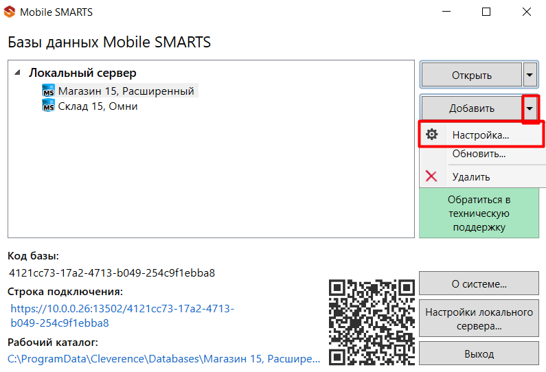Click the database code 4121cc73-17a2-4713-b049-254c9f1ebba8
Screen dimensions: 546x372
pyautogui.click(x=112, y=273)
